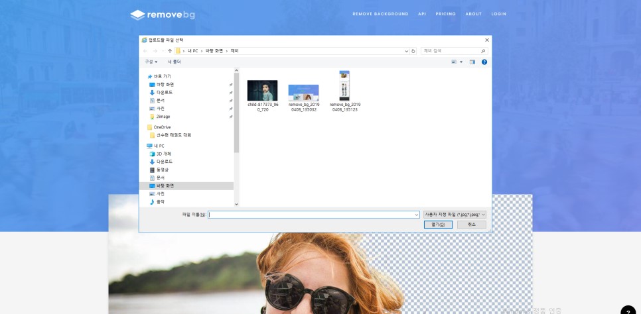The width and height of the screenshot is (641, 314).
Task: Click the 열기 open button
Action: pyautogui.click(x=438, y=225)
